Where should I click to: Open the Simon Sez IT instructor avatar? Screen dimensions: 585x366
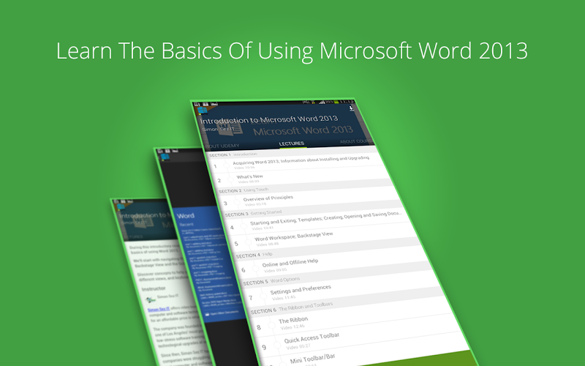pyautogui.click(x=151, y=299)
